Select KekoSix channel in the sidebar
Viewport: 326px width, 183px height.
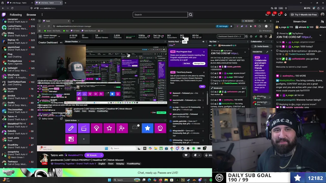[x=18, y=132]
